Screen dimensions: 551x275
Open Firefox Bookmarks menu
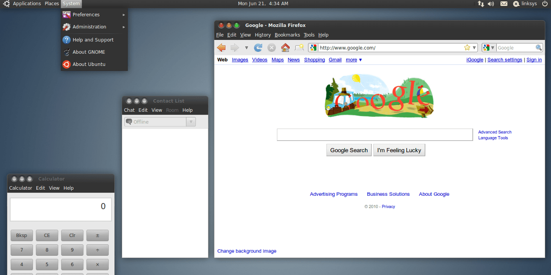(x=287, y=35)
